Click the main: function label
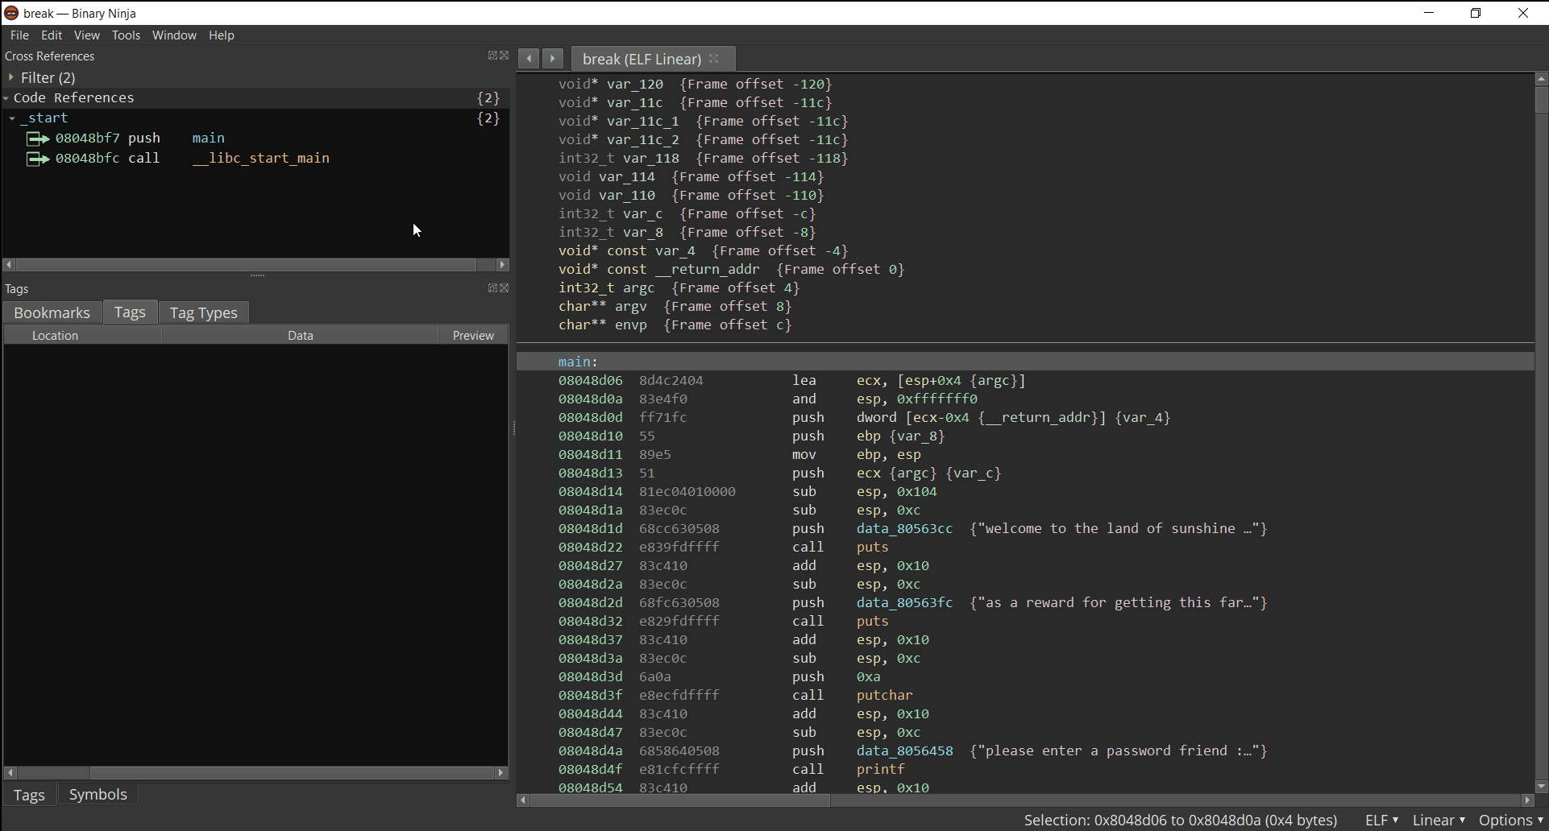 coord(578,362)
